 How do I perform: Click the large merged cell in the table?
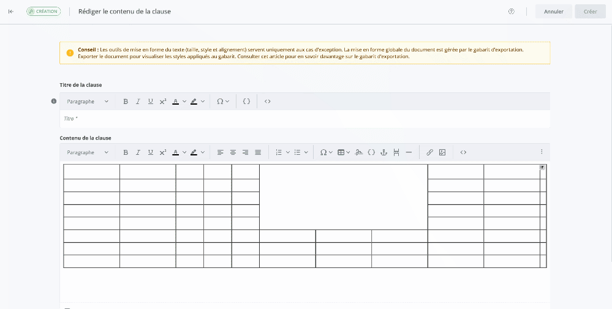344,197
